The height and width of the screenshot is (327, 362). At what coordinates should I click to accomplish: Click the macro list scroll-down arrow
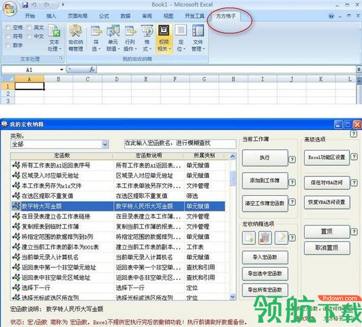click(x=233, y=297)
